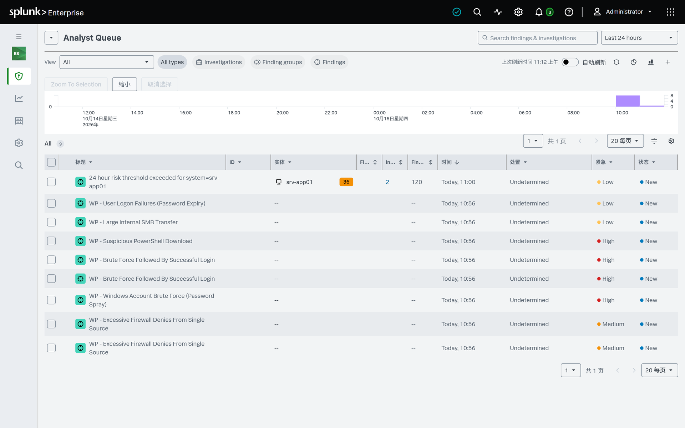Click the 10:00 timeline axis label
Image resolution: width=685 pixels, height=428 pixels.
point(622,113)
